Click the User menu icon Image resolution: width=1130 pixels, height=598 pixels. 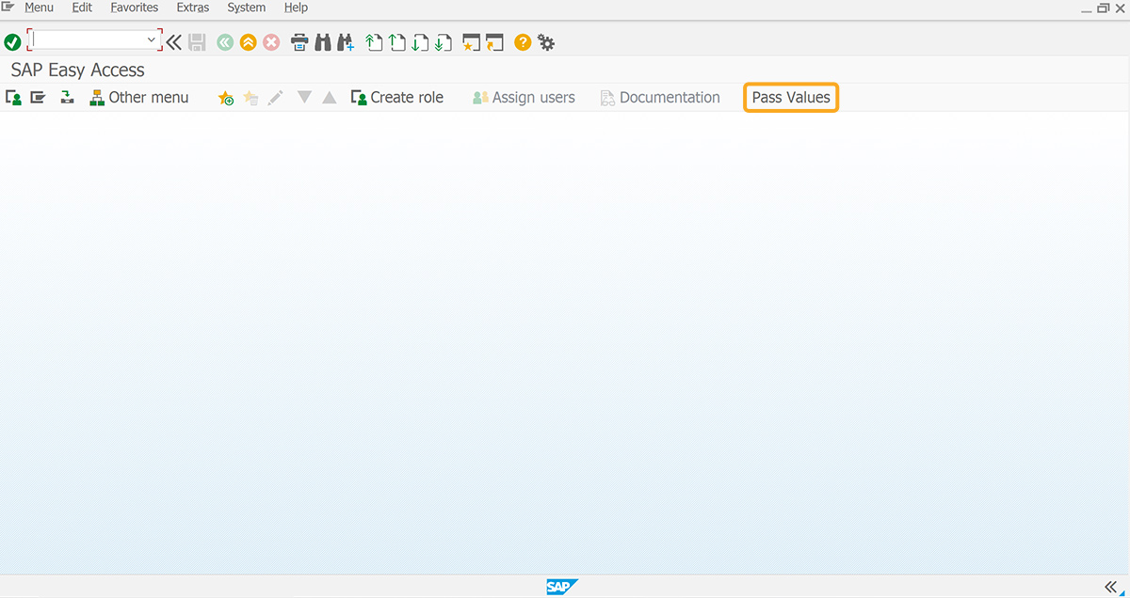(14, 98)
